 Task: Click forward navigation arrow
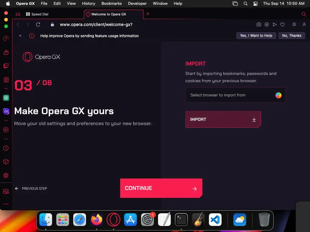click(x=28, y=24)
